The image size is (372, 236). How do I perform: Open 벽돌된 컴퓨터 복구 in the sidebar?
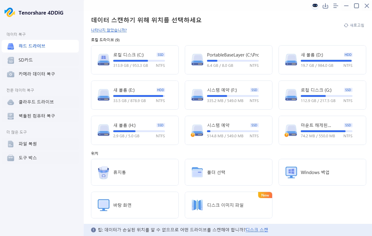40,116
